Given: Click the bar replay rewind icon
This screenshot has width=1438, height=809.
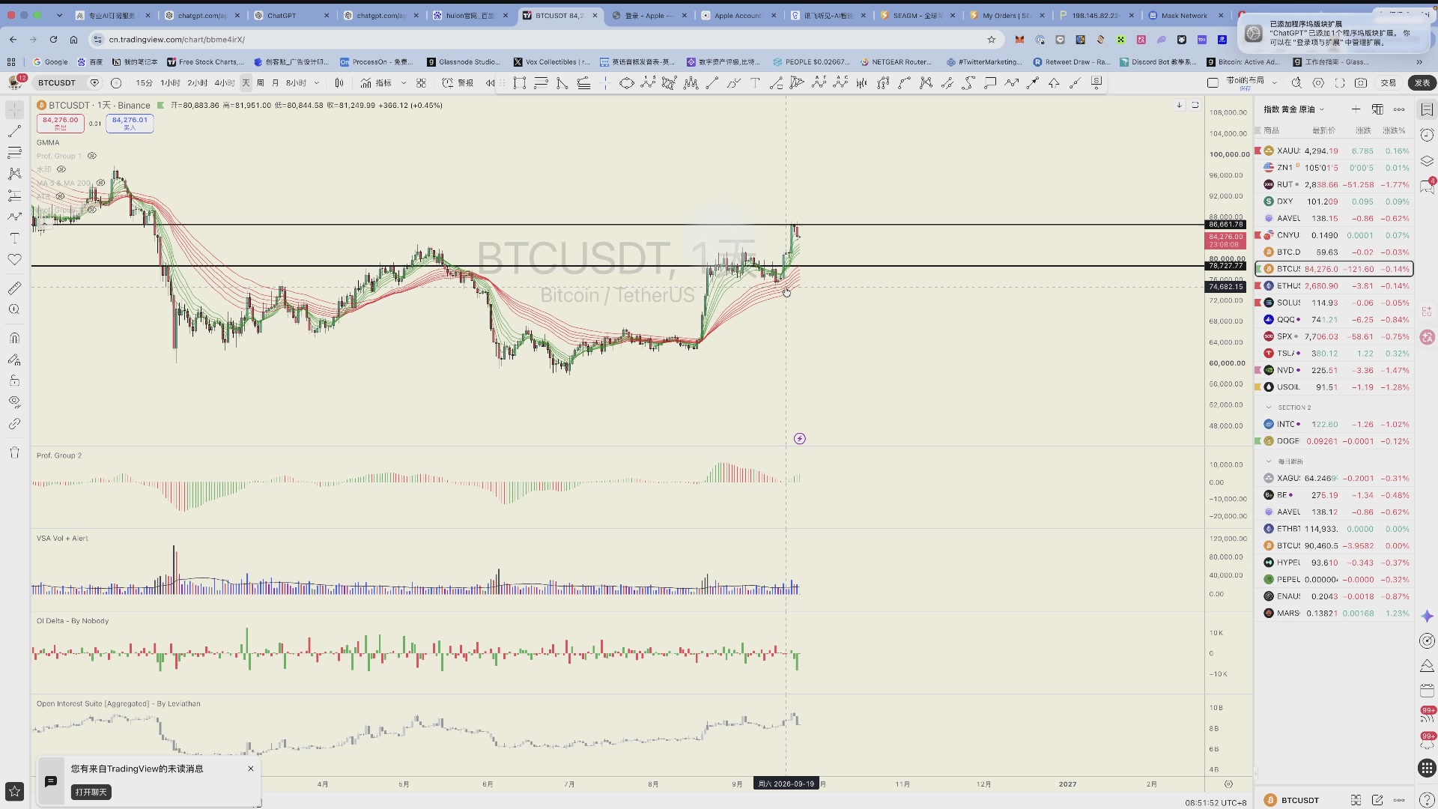Looking at the screenshot, I should point(491,83).
